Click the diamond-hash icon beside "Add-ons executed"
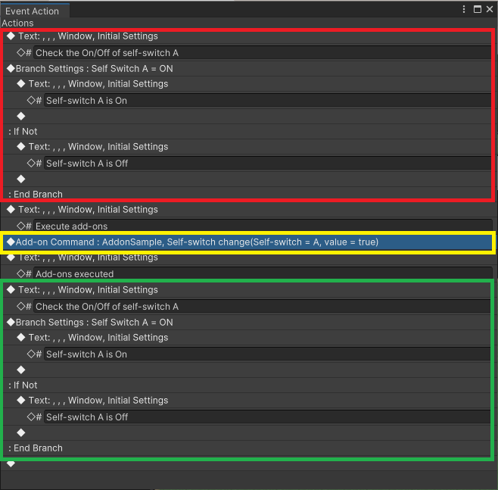 [24, 273]
